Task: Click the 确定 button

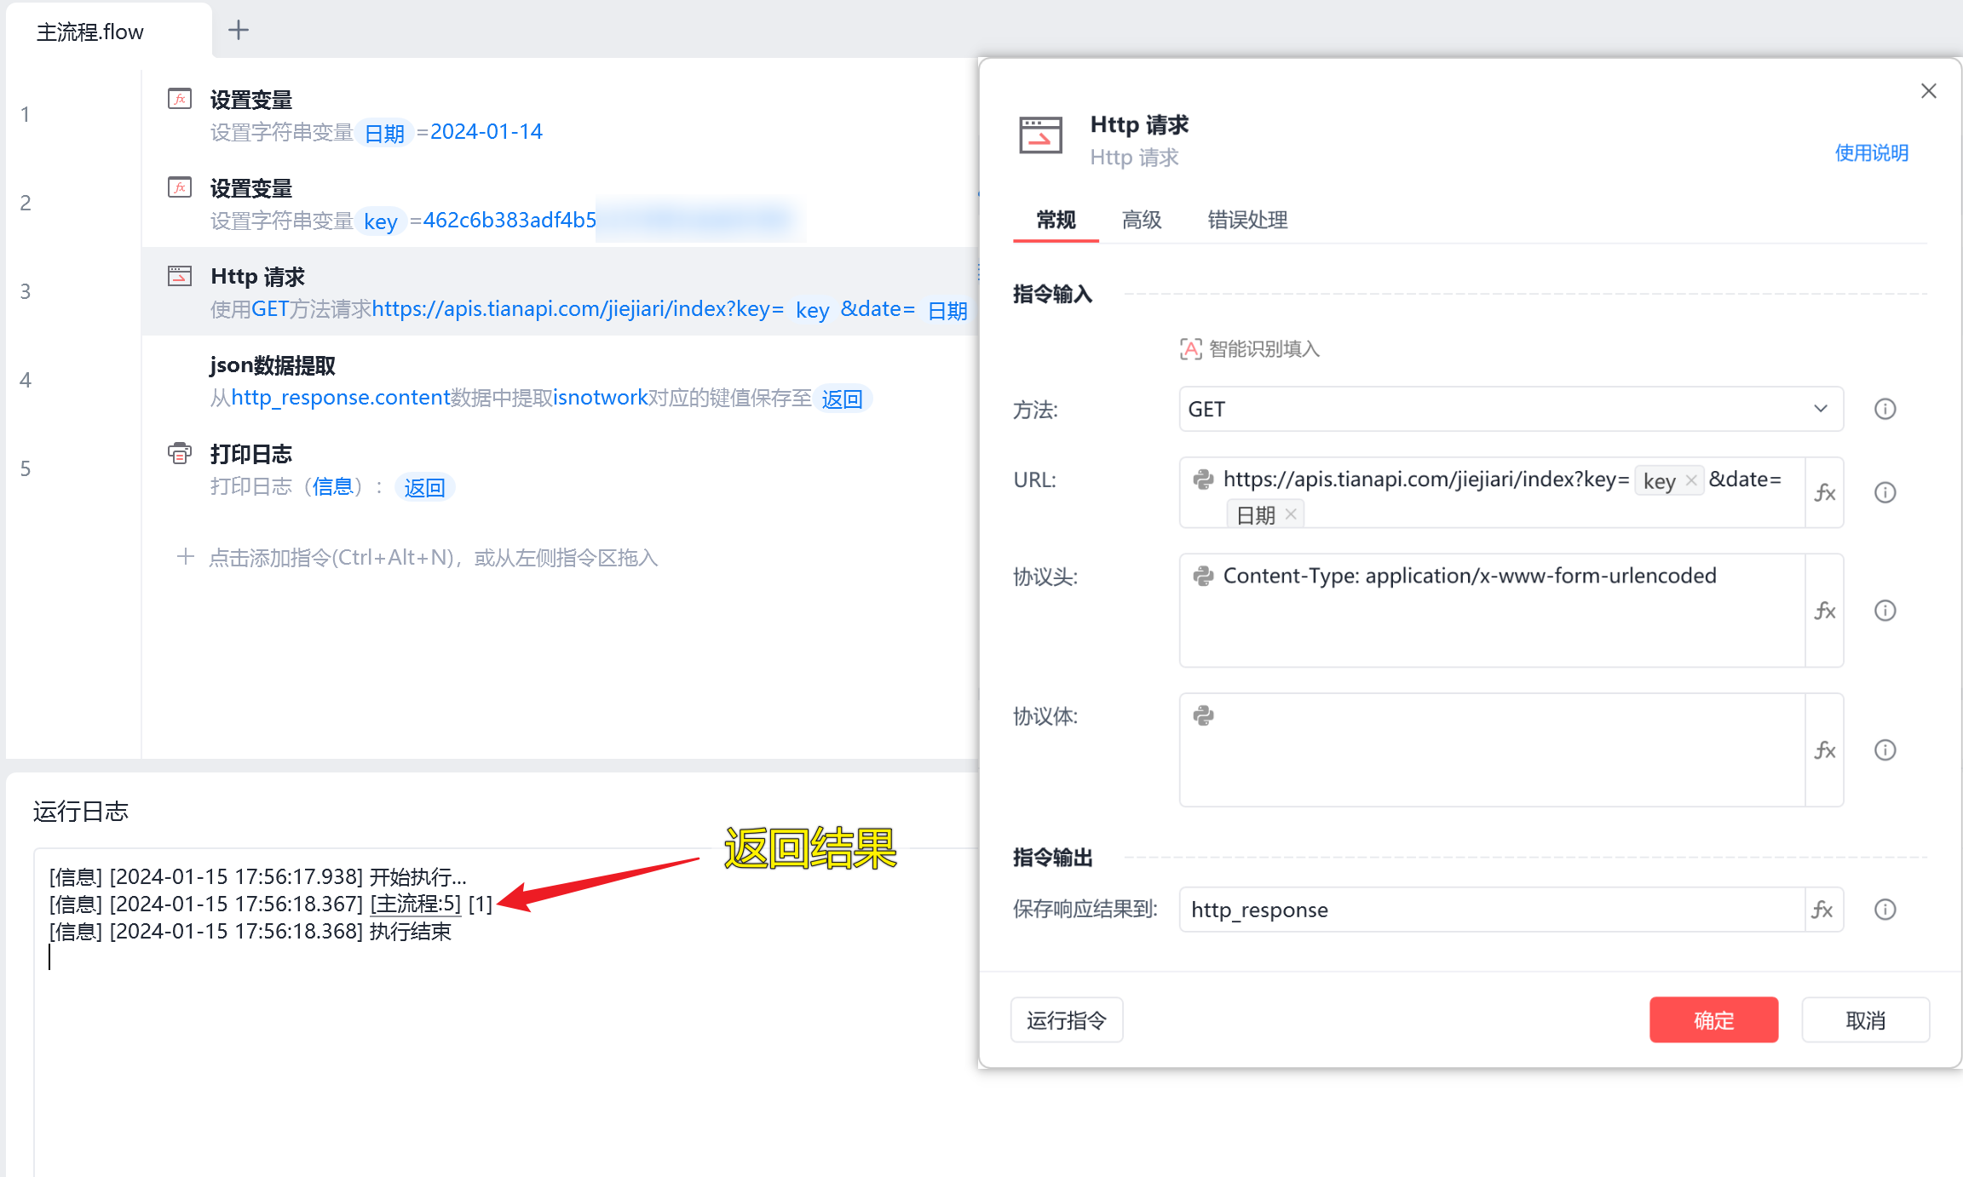Action: point(1713,1019)
